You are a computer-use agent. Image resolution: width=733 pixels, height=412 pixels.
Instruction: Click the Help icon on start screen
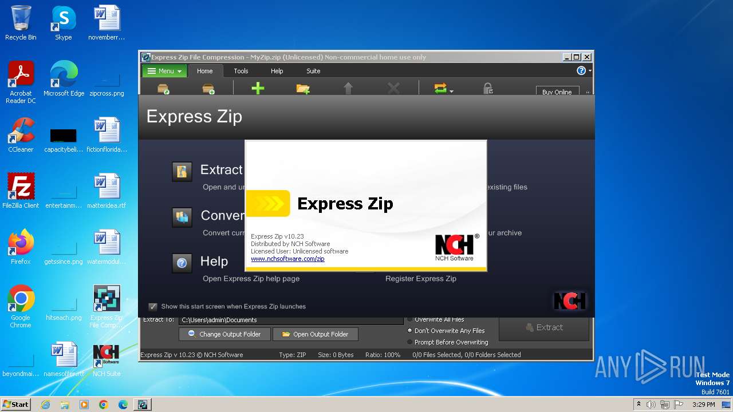tap(182, 263)
